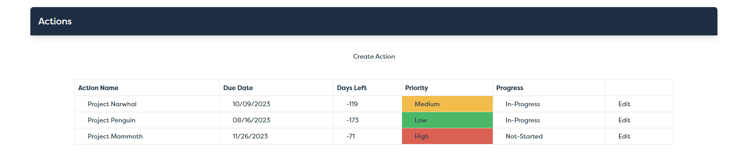Select the Project Narwhal name cell
This screenshot has height=157, width=749.
[x=147, y=104]
